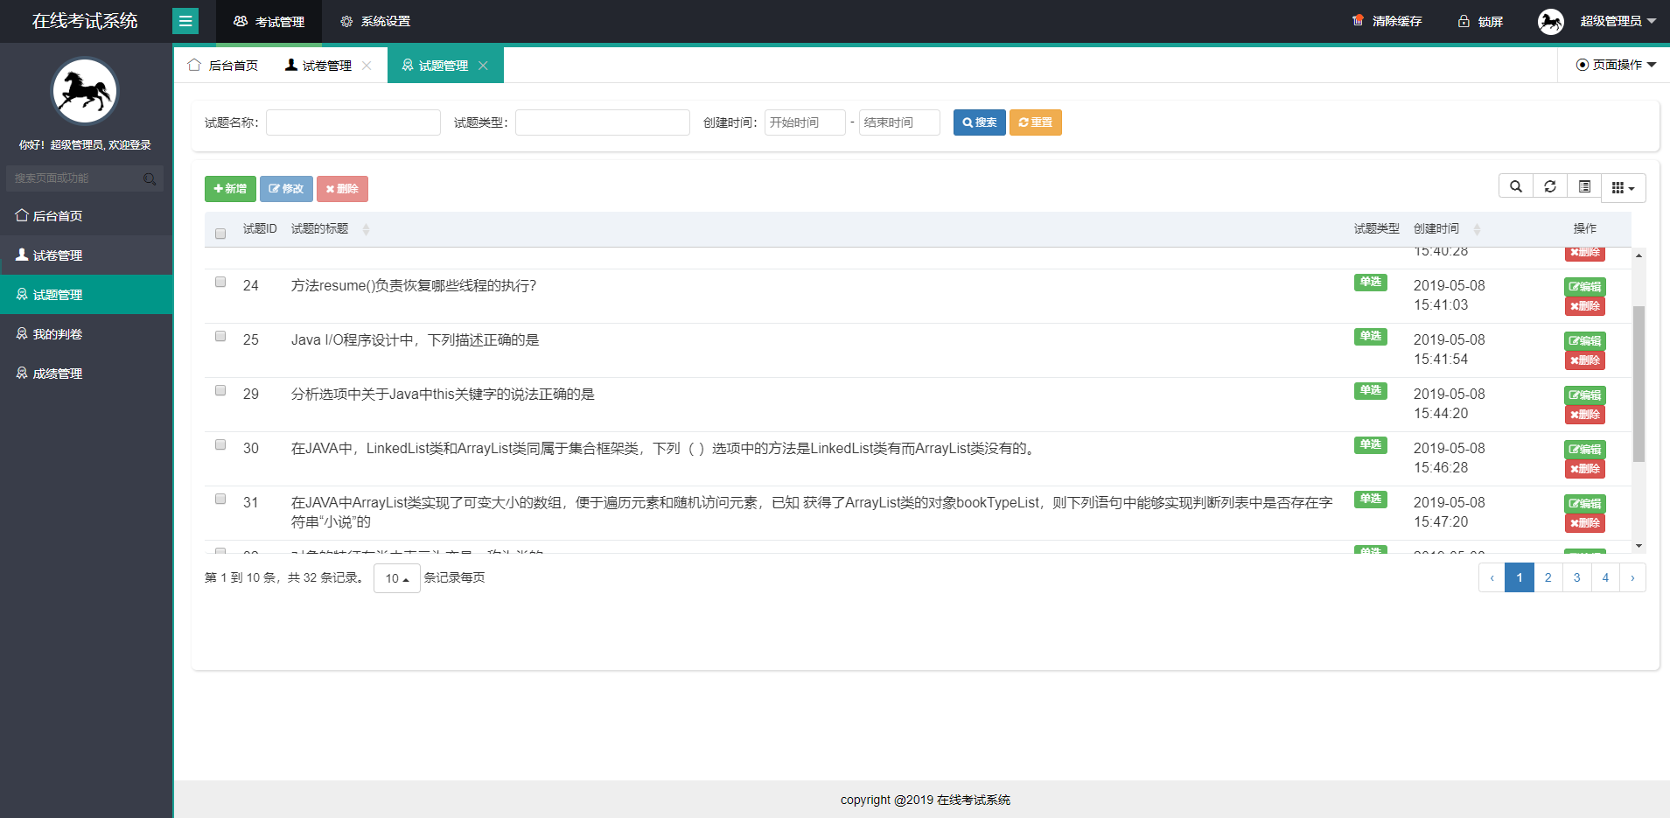This screenshot has height=818, width=1670.
Task: Sort by 试题的标题 column arrows
Action: (367, 229)
